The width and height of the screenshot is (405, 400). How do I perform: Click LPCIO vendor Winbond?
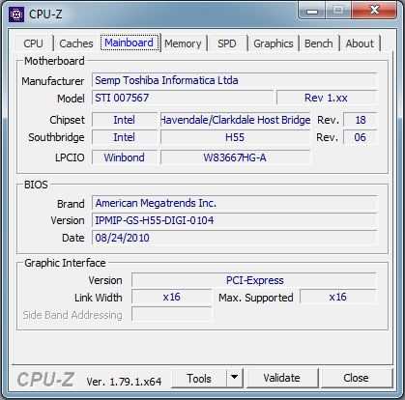(x=125, y=157)
